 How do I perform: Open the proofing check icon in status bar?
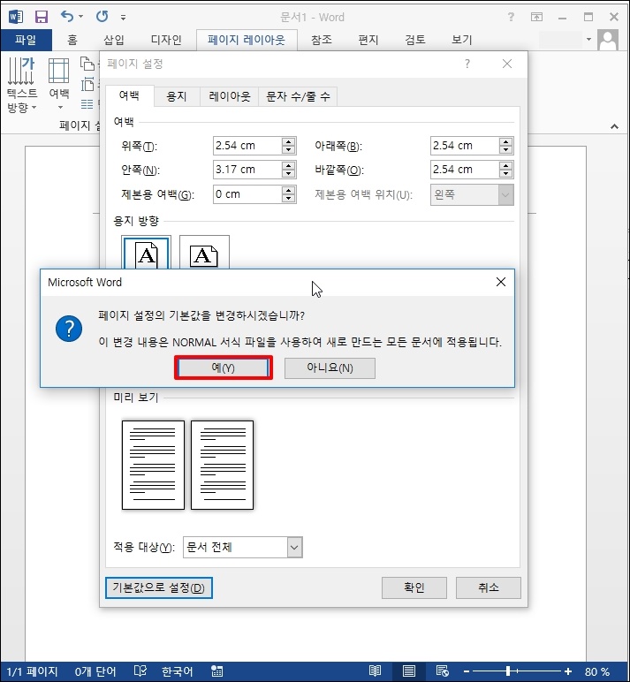click(x=140, y=671)
